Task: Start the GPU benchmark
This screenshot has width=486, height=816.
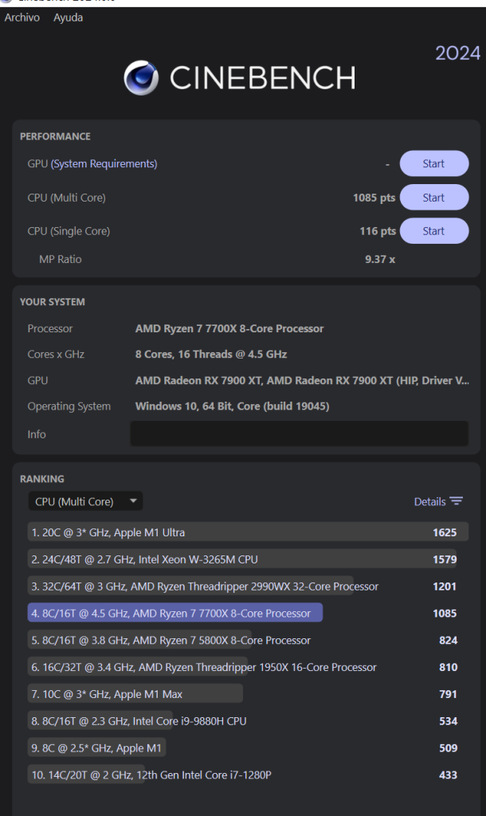Action: tap(434, 163)
